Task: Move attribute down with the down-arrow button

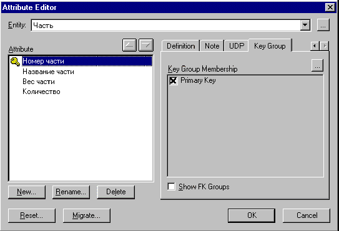Action: point(146,45)
